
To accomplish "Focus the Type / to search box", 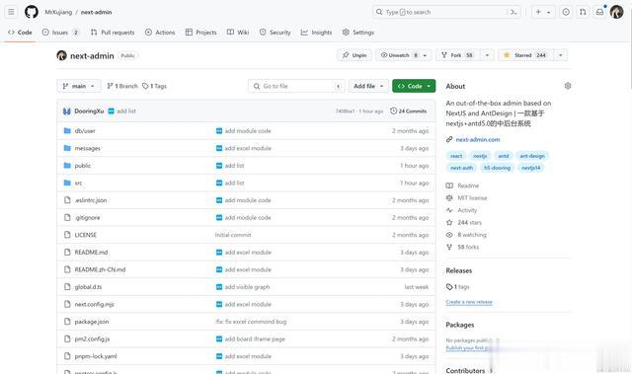I will [447, 12].
